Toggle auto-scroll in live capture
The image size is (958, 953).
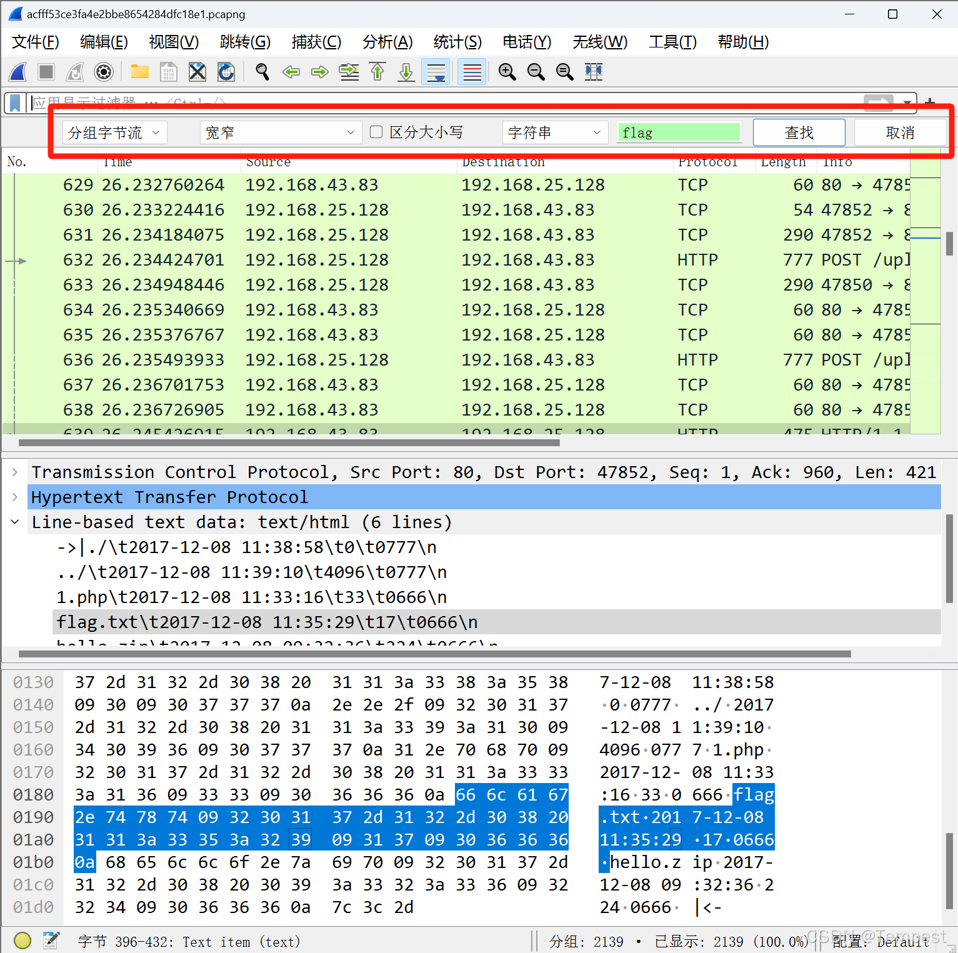tap(436, 72)
